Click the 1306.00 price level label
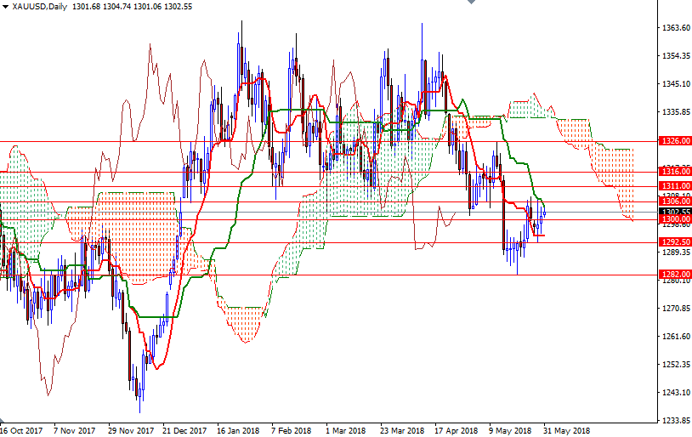The height and width of the screenshot is (437, 692). tap(674, 201)
